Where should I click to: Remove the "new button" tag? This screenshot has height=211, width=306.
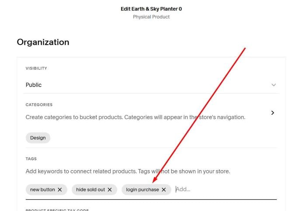click(x=60, y=190)
